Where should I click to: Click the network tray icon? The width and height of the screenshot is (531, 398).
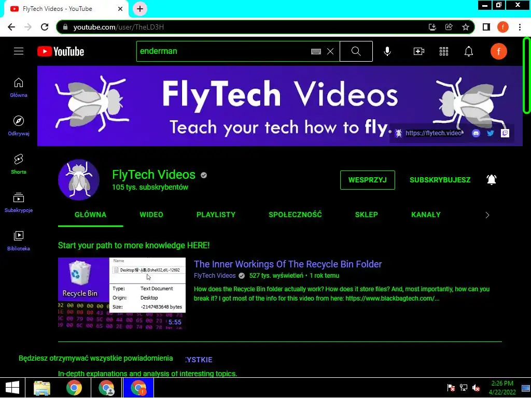click(463, 388)
